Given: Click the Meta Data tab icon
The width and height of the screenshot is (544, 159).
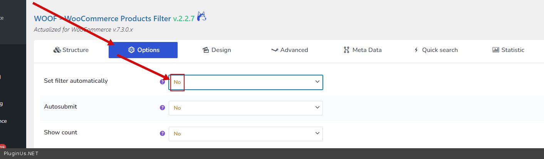Looking at the screenshot, I should coord(346,50).
